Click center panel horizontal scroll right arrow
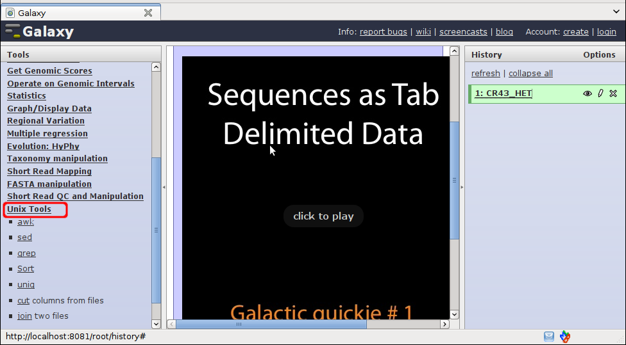The image size is (626, 345). tap(444, 325)
